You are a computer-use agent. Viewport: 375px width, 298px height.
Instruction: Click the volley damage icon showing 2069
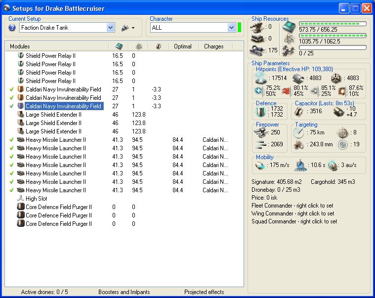(x=262, y=144)
